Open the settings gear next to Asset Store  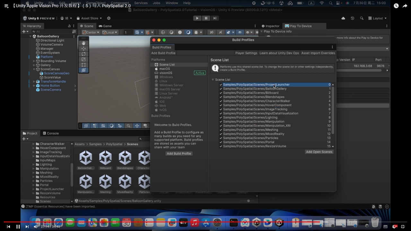(x=109, y=18)
